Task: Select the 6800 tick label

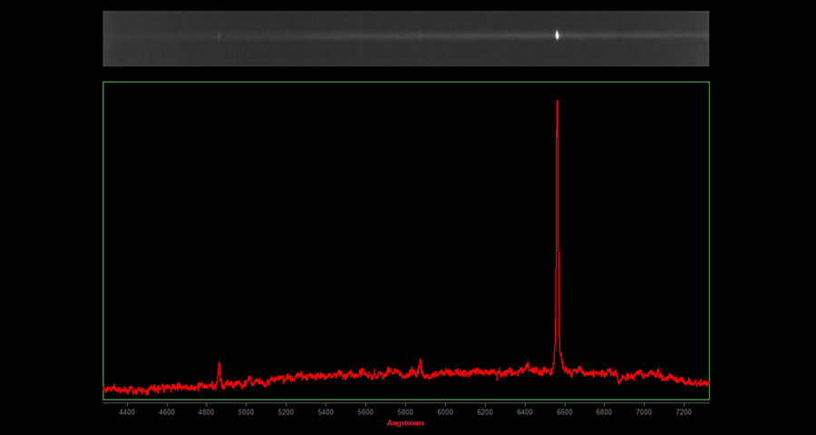Action: coord(605,411)
